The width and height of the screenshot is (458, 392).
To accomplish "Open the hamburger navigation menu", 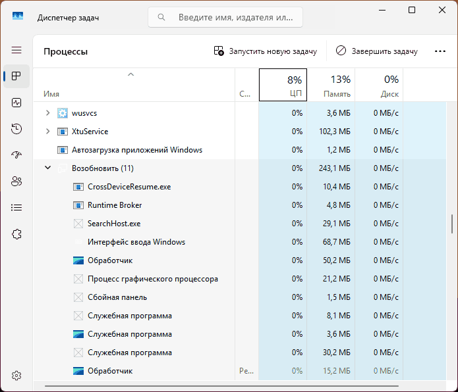I will (x=16, y=50).
